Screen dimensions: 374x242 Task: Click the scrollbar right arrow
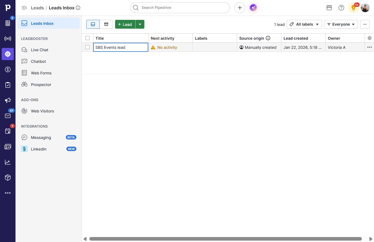click(371, 239)
